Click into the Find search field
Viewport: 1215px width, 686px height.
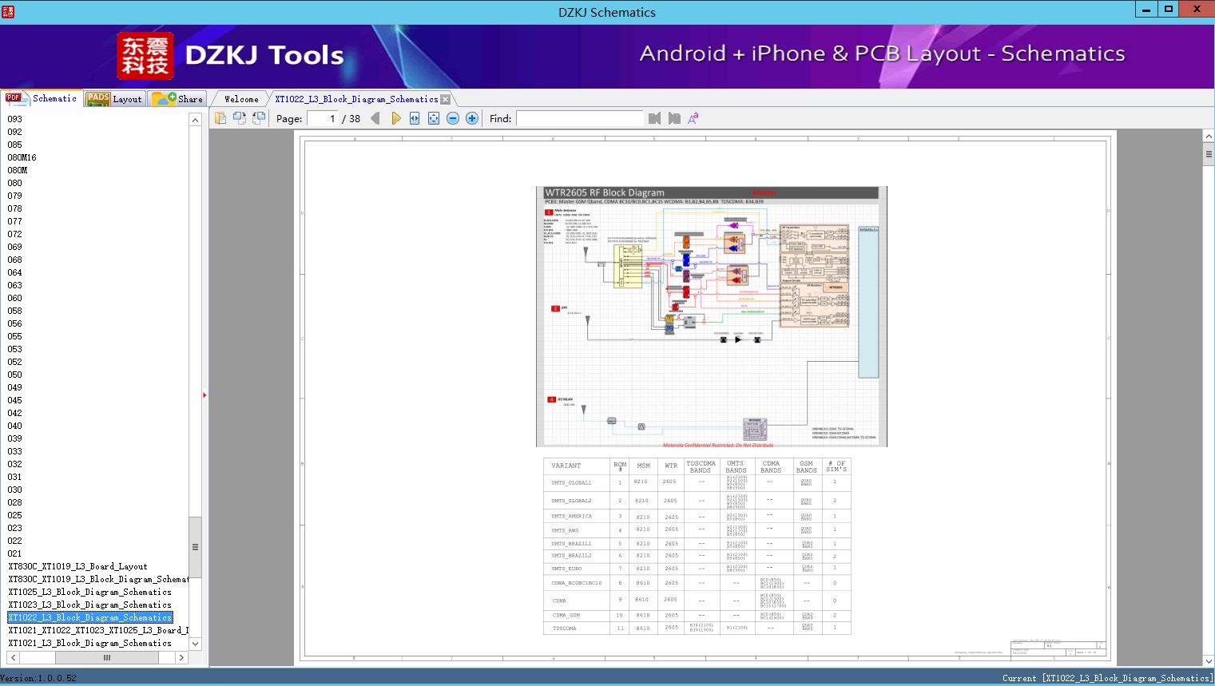[579, 118]
